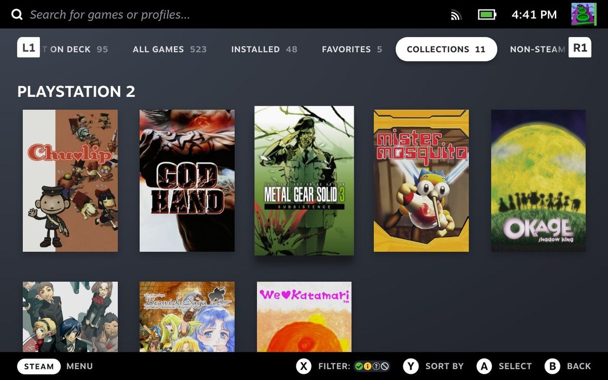The height and width of the screenshot is (380, 608).
Task: Select the Metal Gear Solid 3 cover
Action: click(303, 179)
